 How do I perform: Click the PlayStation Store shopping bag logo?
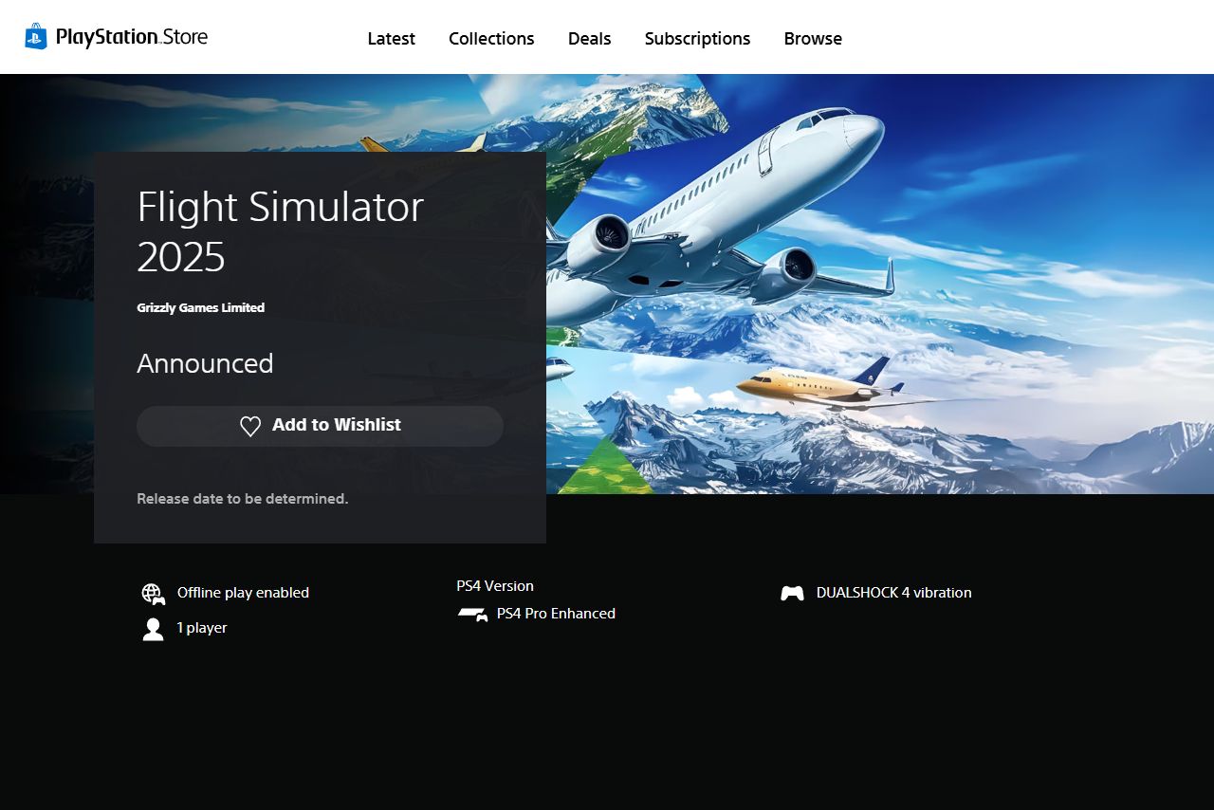[x=36, y=37]
